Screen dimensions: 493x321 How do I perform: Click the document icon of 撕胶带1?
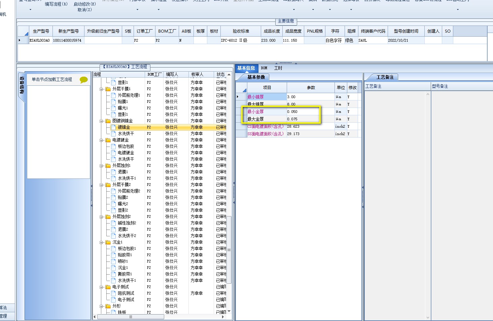[113, 274]
